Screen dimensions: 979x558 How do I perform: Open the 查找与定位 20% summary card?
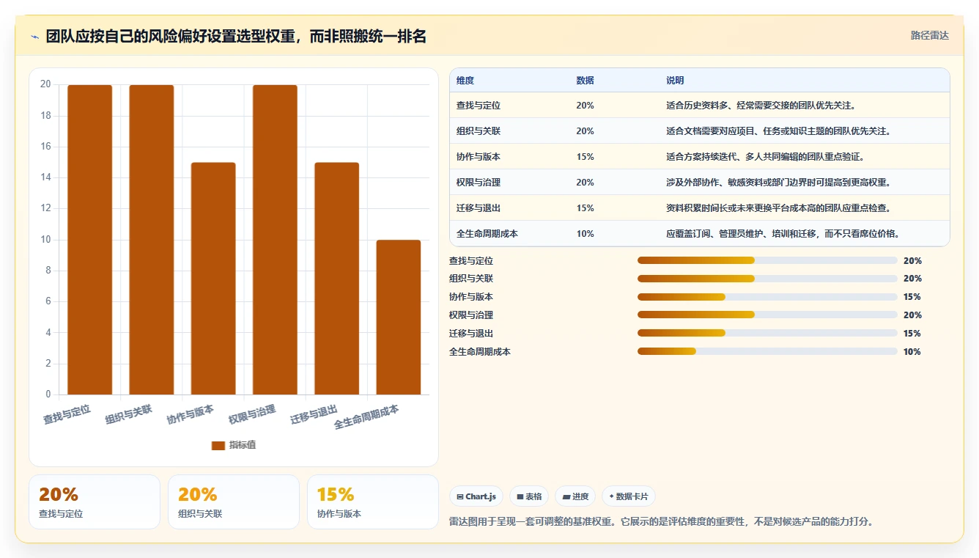coord(95,502)
